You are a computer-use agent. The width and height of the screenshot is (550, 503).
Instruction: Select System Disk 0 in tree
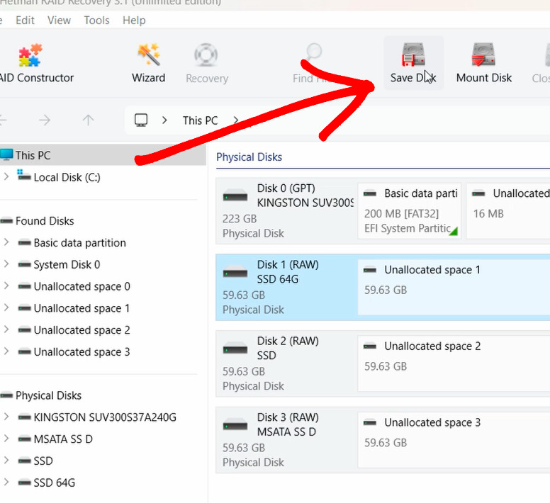67,264
